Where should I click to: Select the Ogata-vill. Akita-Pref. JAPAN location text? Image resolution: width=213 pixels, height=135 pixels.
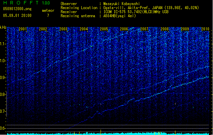(151, 8)
